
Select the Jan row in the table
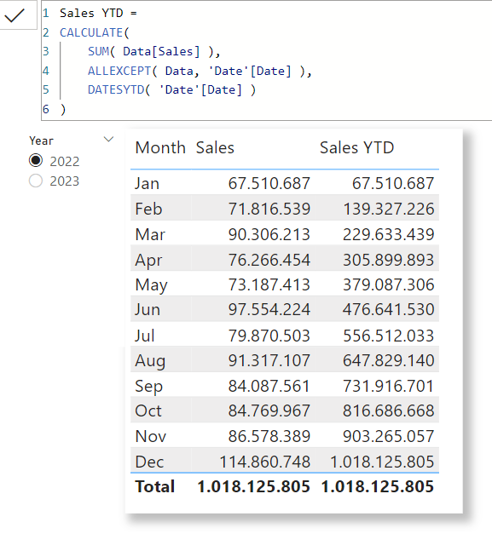[x=284, y=183]
